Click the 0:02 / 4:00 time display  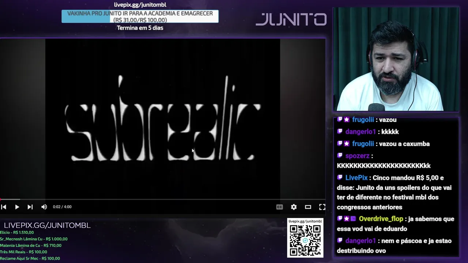pos(62,207)
